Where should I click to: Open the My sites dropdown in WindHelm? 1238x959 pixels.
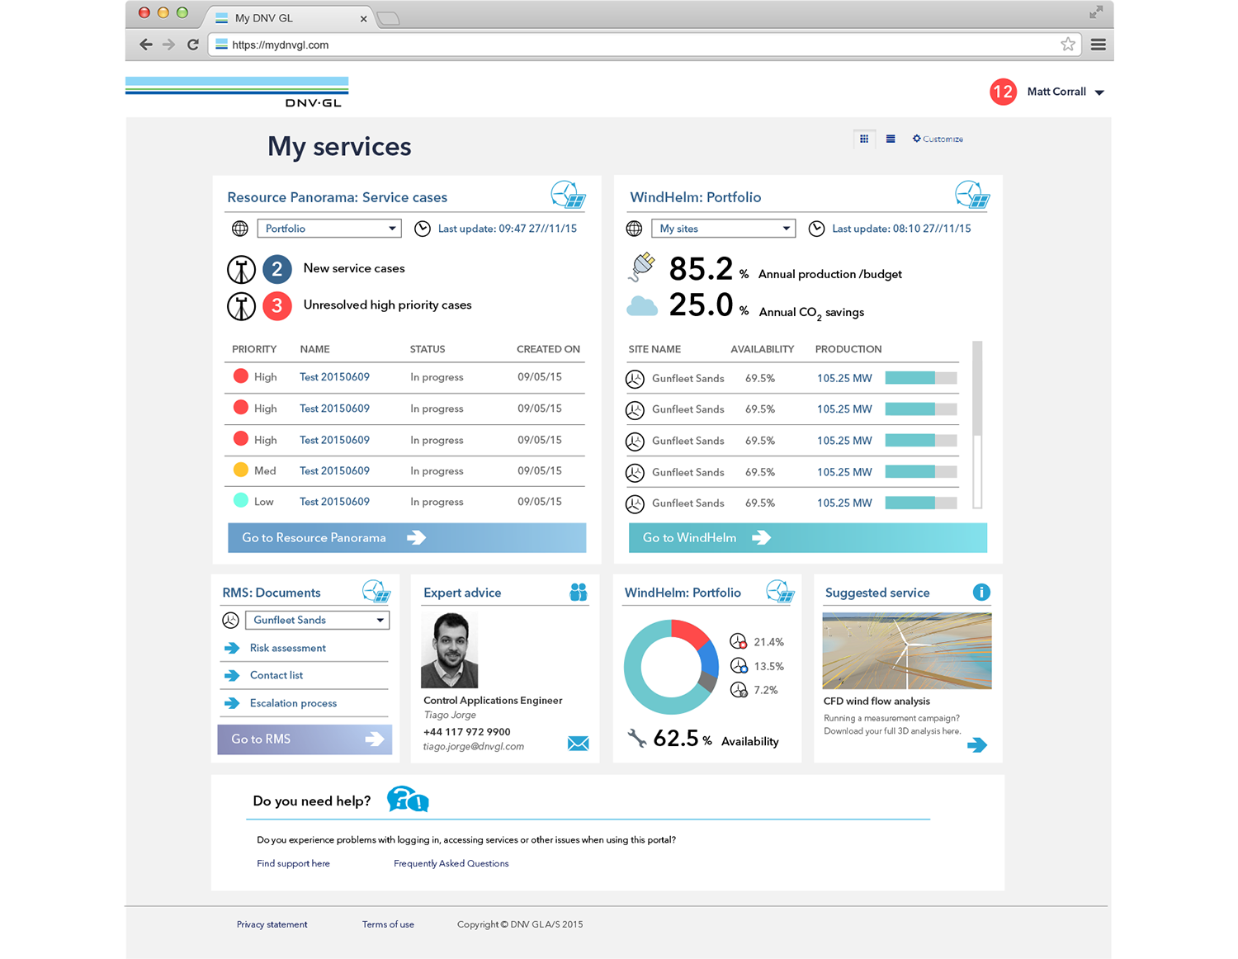tap(723, 229)
